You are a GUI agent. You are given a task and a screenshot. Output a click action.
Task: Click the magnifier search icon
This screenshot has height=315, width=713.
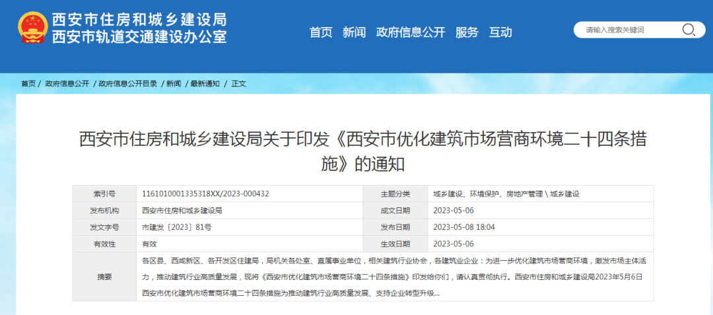click(687, 30)
